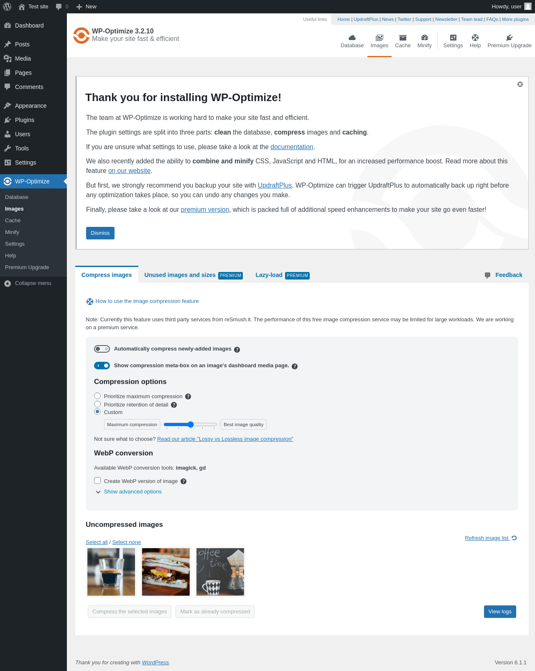Open the Cache icon in top navigation
This screenshot has height=671, width=535.
click(403, 38)
